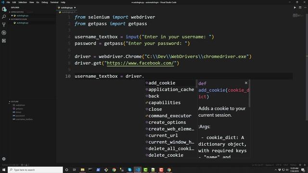The height and width of the screenshot is (173, 308).
Task: Place cursor on line 10 after driver.
Action: point(144,76)
